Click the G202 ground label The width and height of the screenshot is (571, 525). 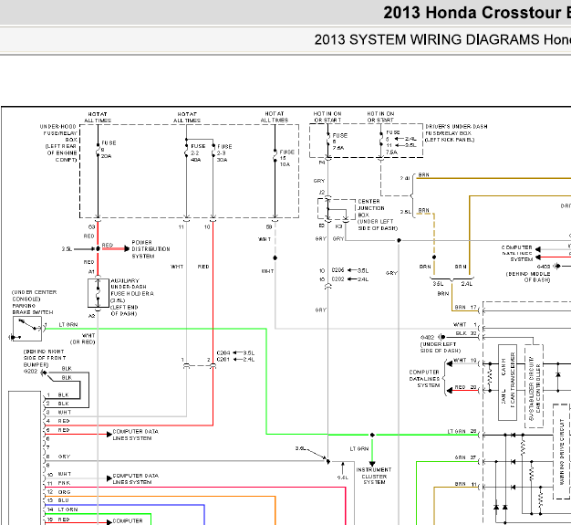31,371
